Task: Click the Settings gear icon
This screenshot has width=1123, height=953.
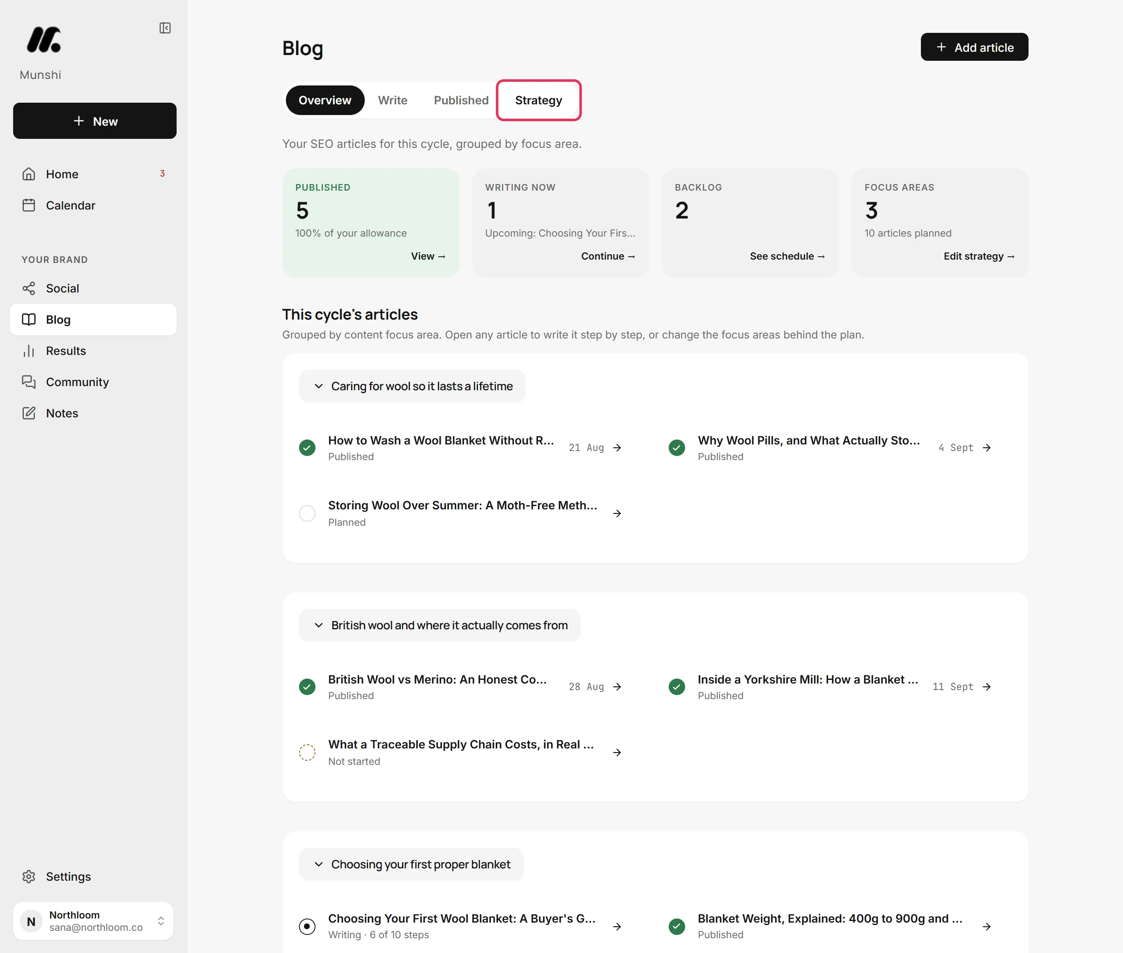Action: tap(29, 876)
